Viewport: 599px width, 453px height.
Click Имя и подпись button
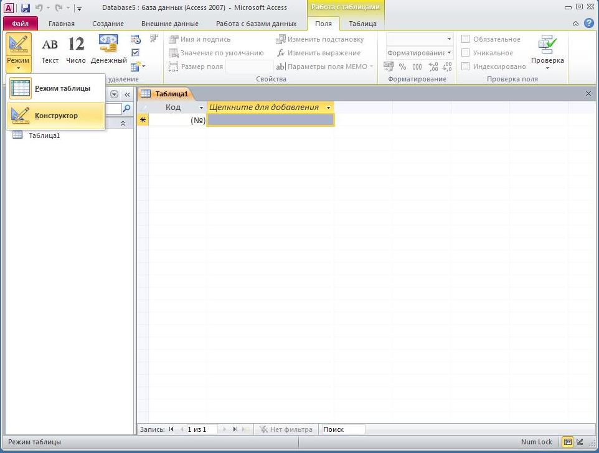pos(199,39)
